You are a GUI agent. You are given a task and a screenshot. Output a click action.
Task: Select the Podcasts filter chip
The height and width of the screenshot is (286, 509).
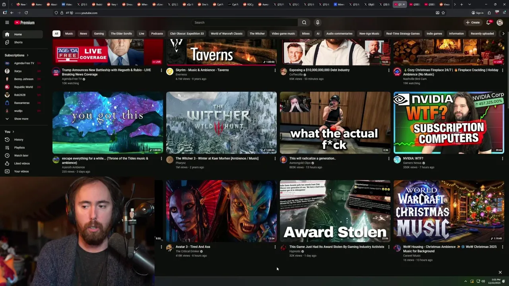(157, 34)
